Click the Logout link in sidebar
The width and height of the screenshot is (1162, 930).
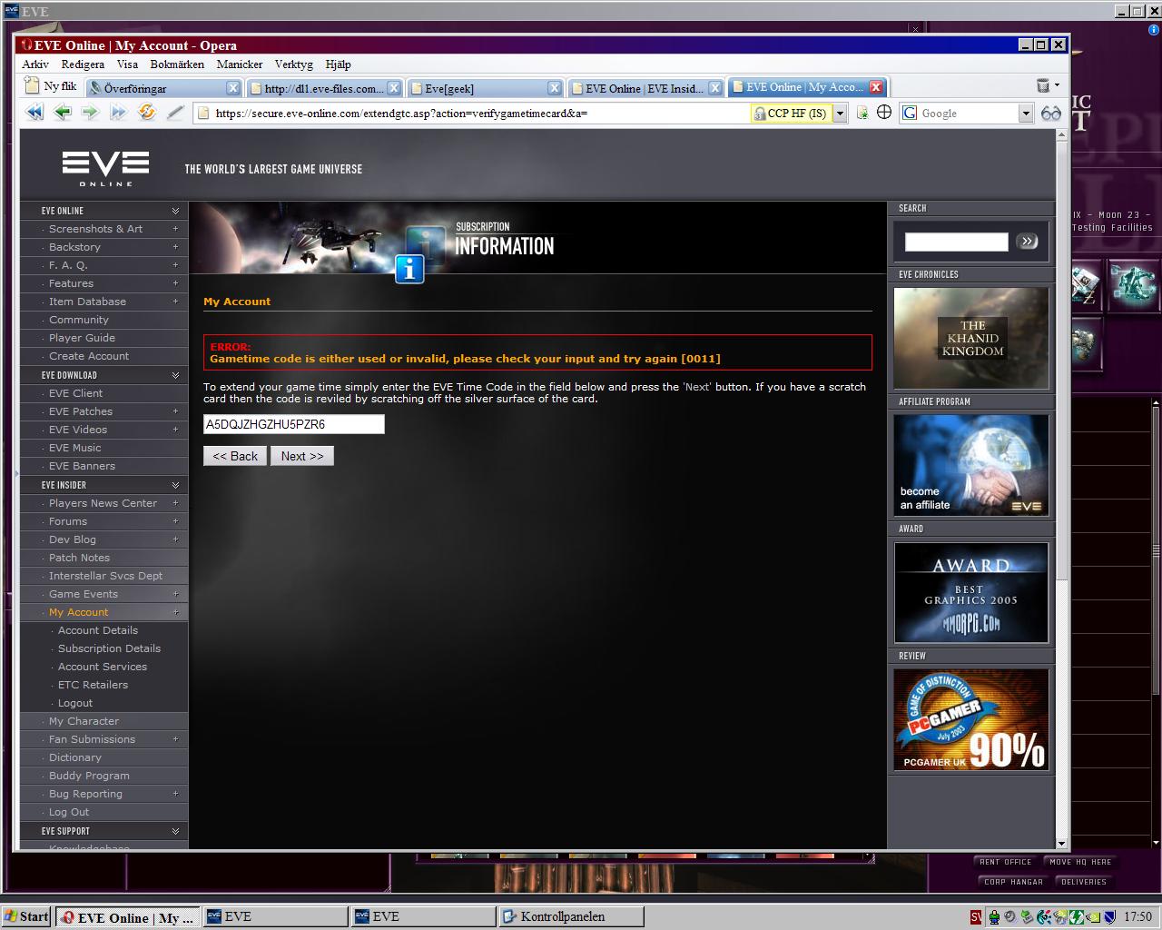75,703
